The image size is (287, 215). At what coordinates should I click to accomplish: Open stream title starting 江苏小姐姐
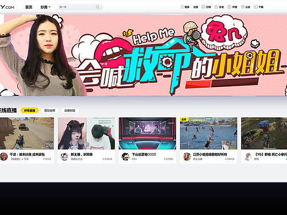pos(210,154)
